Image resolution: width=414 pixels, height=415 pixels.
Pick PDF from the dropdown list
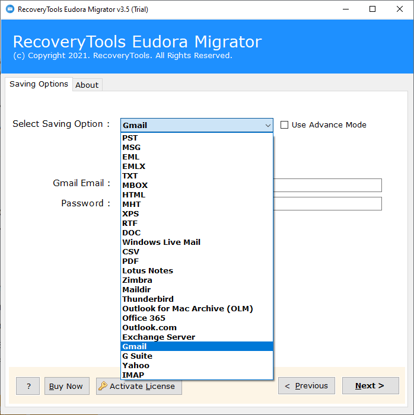pos(197,261)
